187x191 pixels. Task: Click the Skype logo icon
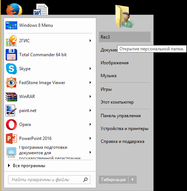click(11, 69)
